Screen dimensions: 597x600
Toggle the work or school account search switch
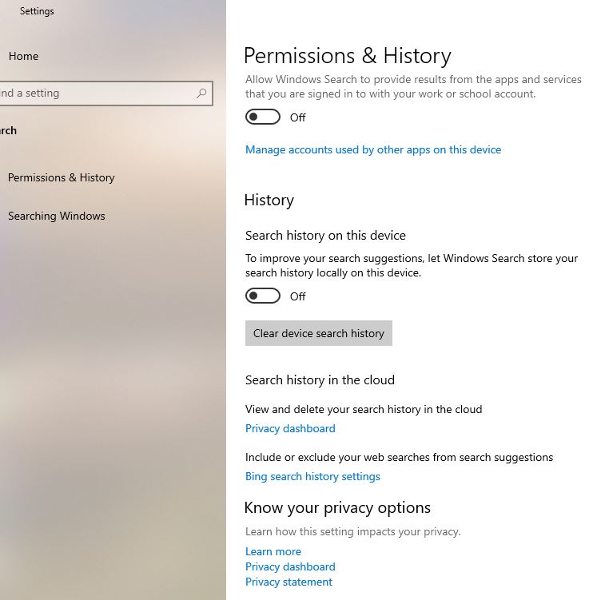point(262,117)
